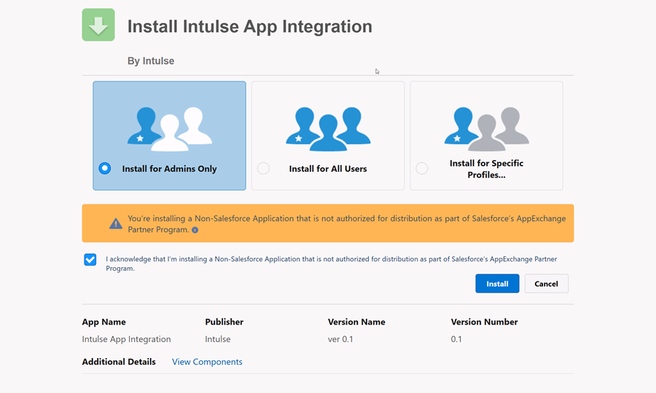The image size is (656, 393).
Task: Click the orange warning message text
Action: point(347,224)
